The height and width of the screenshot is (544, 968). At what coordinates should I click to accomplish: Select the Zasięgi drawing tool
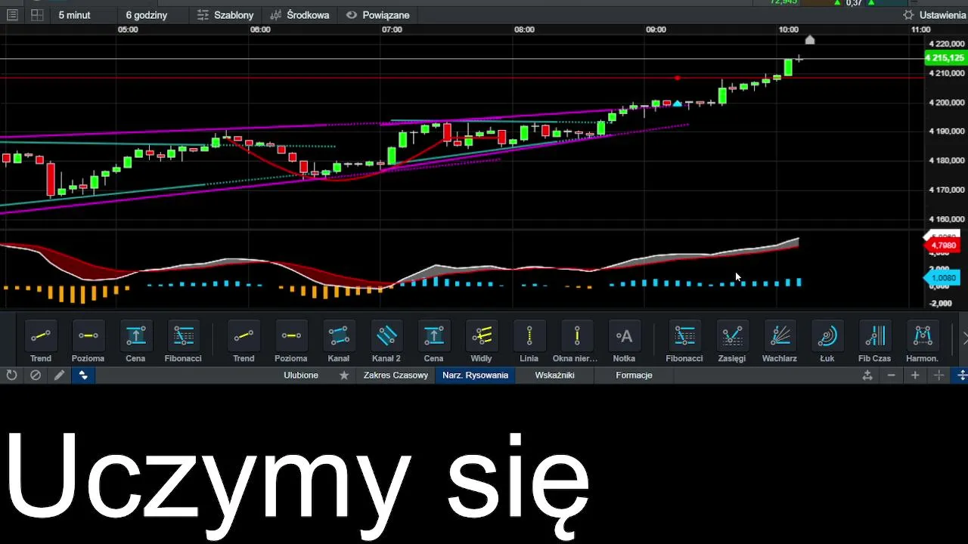click(x=732, y=342)
